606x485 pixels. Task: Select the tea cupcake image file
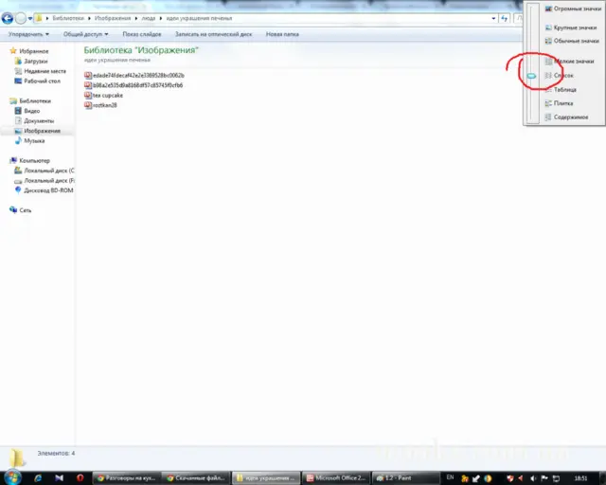(103, 95)
